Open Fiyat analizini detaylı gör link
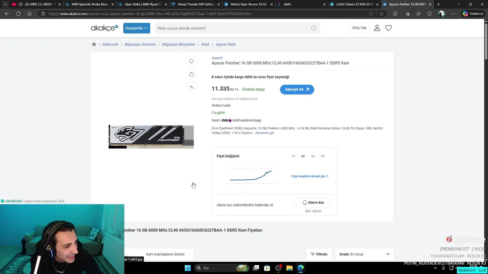This screenshot has width=488, height=274. tap(310, 176)
